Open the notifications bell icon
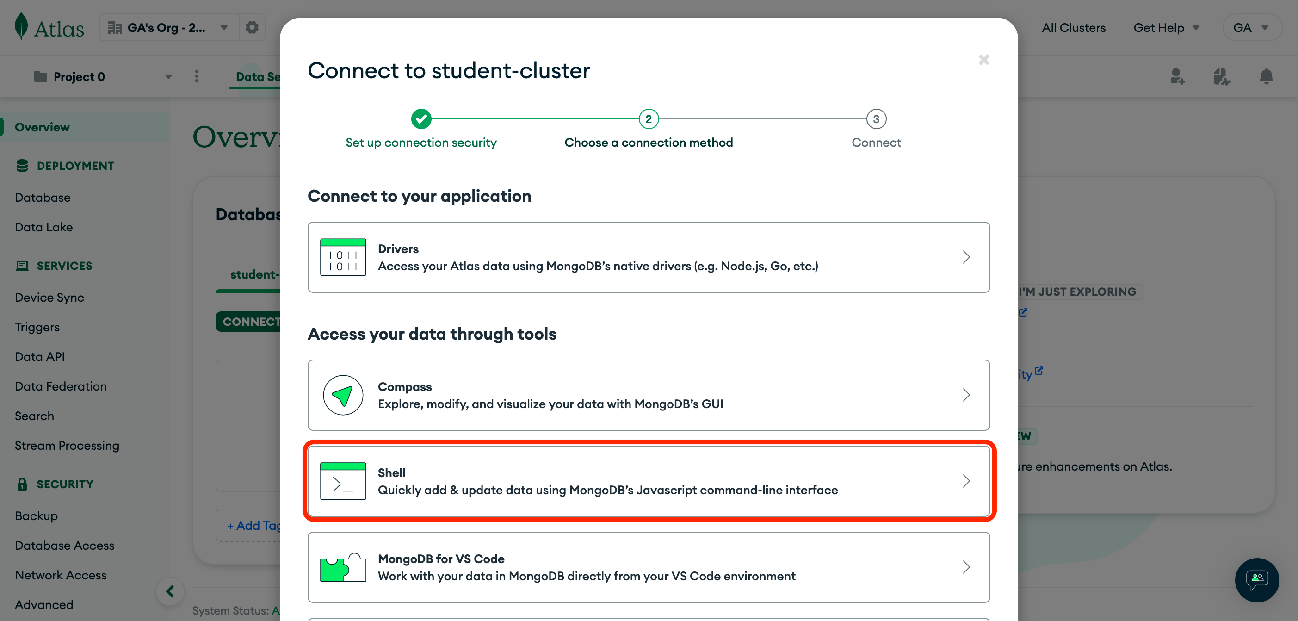1298x621 pixels. point(1266,77)
